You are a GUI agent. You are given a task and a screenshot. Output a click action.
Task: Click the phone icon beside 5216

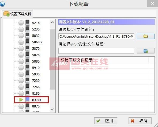point(27,23)
